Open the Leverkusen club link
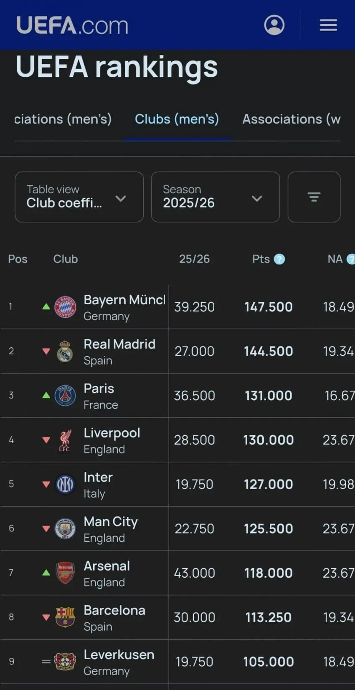Screen dimensions: 355x690 coord(119,655)
